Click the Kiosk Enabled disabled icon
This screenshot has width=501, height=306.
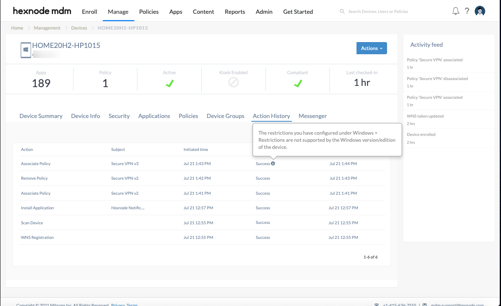click(x=233, y=83)
